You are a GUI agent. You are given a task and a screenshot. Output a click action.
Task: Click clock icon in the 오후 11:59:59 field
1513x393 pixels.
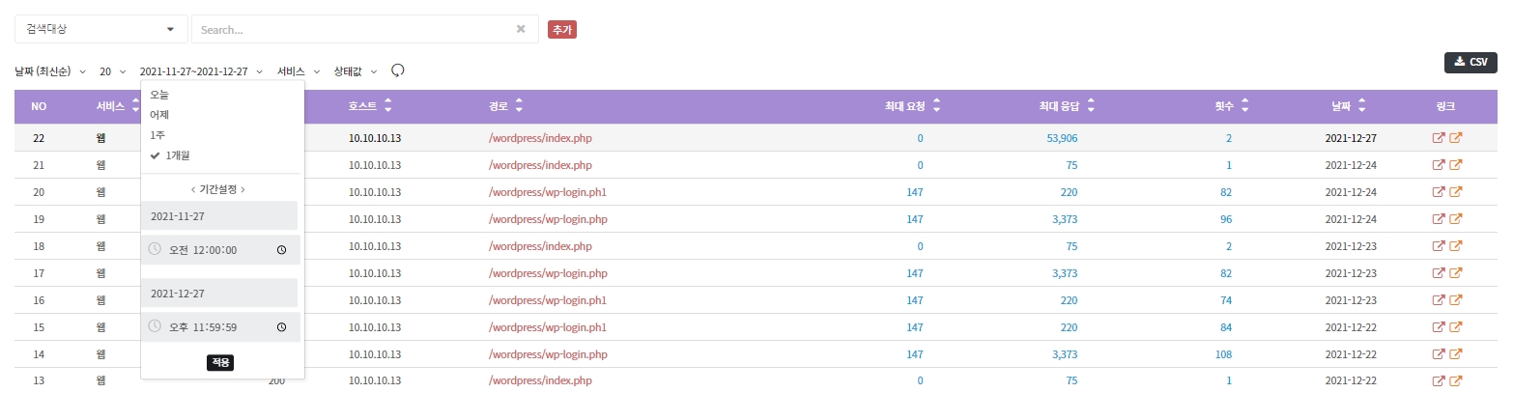pos(281,327)
